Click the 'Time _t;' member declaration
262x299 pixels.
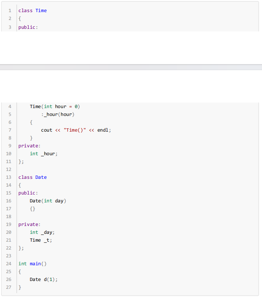pyautogui.click(x=41, y=240)
